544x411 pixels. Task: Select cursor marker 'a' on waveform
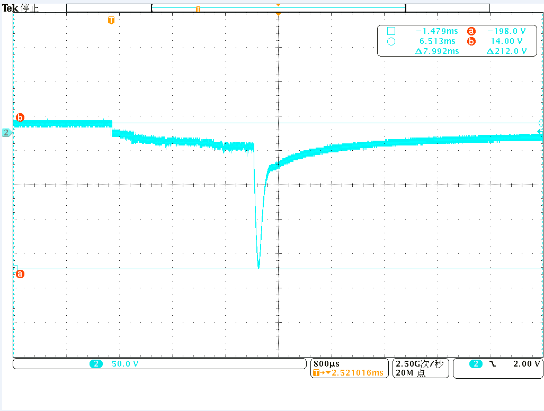(x=20, y=274)
